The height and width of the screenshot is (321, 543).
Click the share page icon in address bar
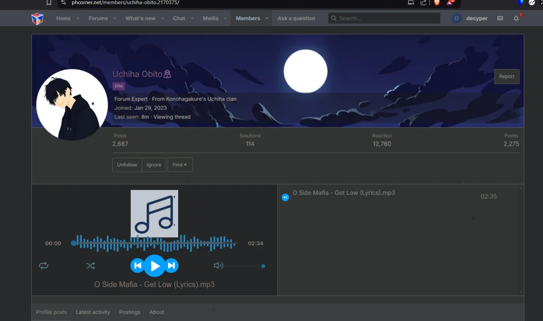[423, 3]
